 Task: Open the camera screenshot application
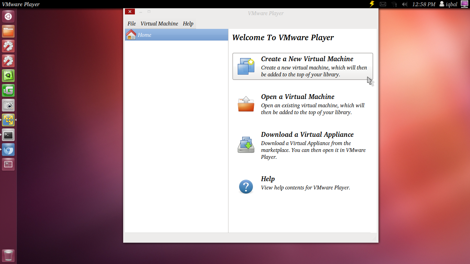8,105
